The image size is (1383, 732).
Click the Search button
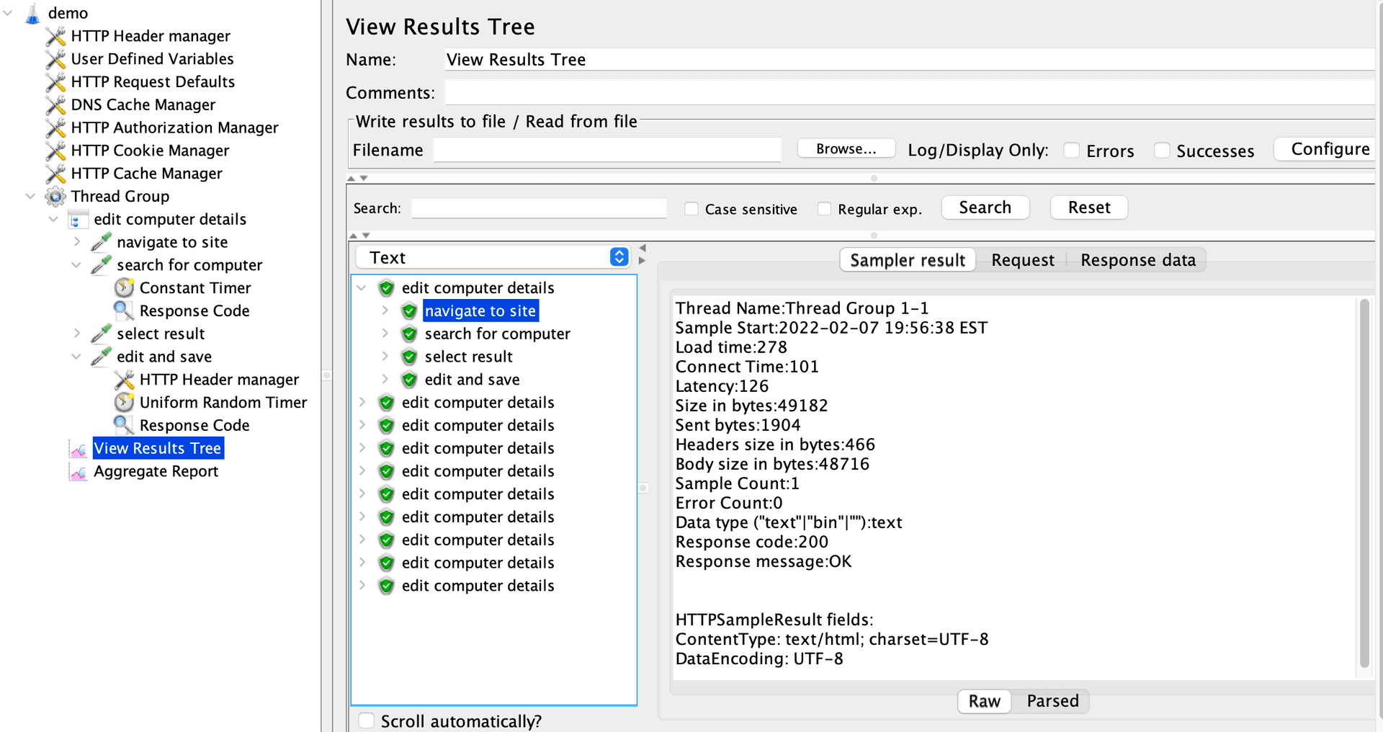tap(985, 207)
